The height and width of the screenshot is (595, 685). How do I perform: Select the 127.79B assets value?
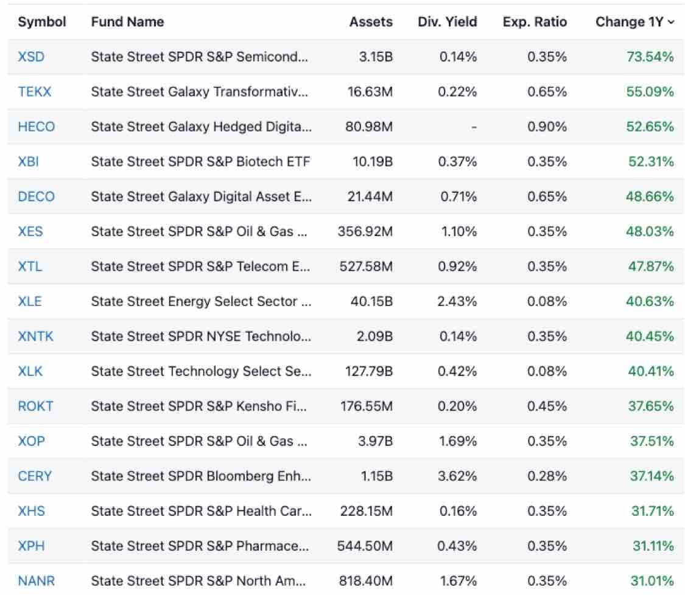click(x=369, y=371)
